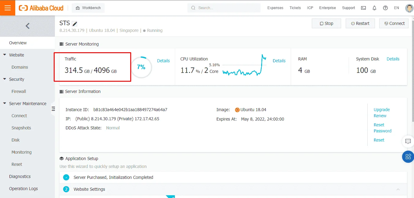
Task: Collapse the Security section arrow
Action: [5, 79]
